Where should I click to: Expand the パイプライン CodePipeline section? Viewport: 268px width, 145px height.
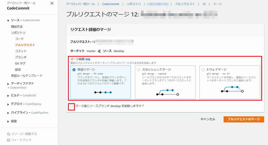pos(8,113)
